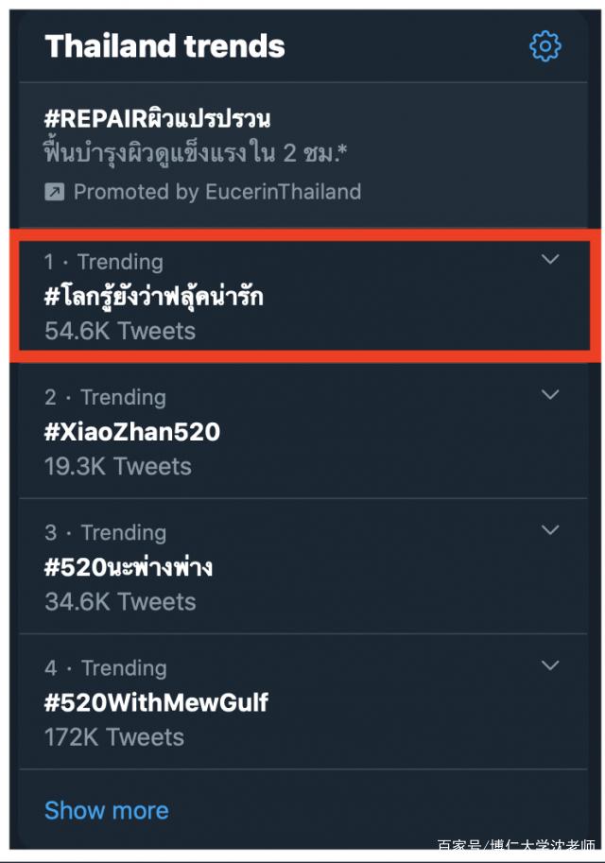This screenshot has width=605, height=863.
Task: Open chevron menu for trend 3
Action: [x=550, y=530]
